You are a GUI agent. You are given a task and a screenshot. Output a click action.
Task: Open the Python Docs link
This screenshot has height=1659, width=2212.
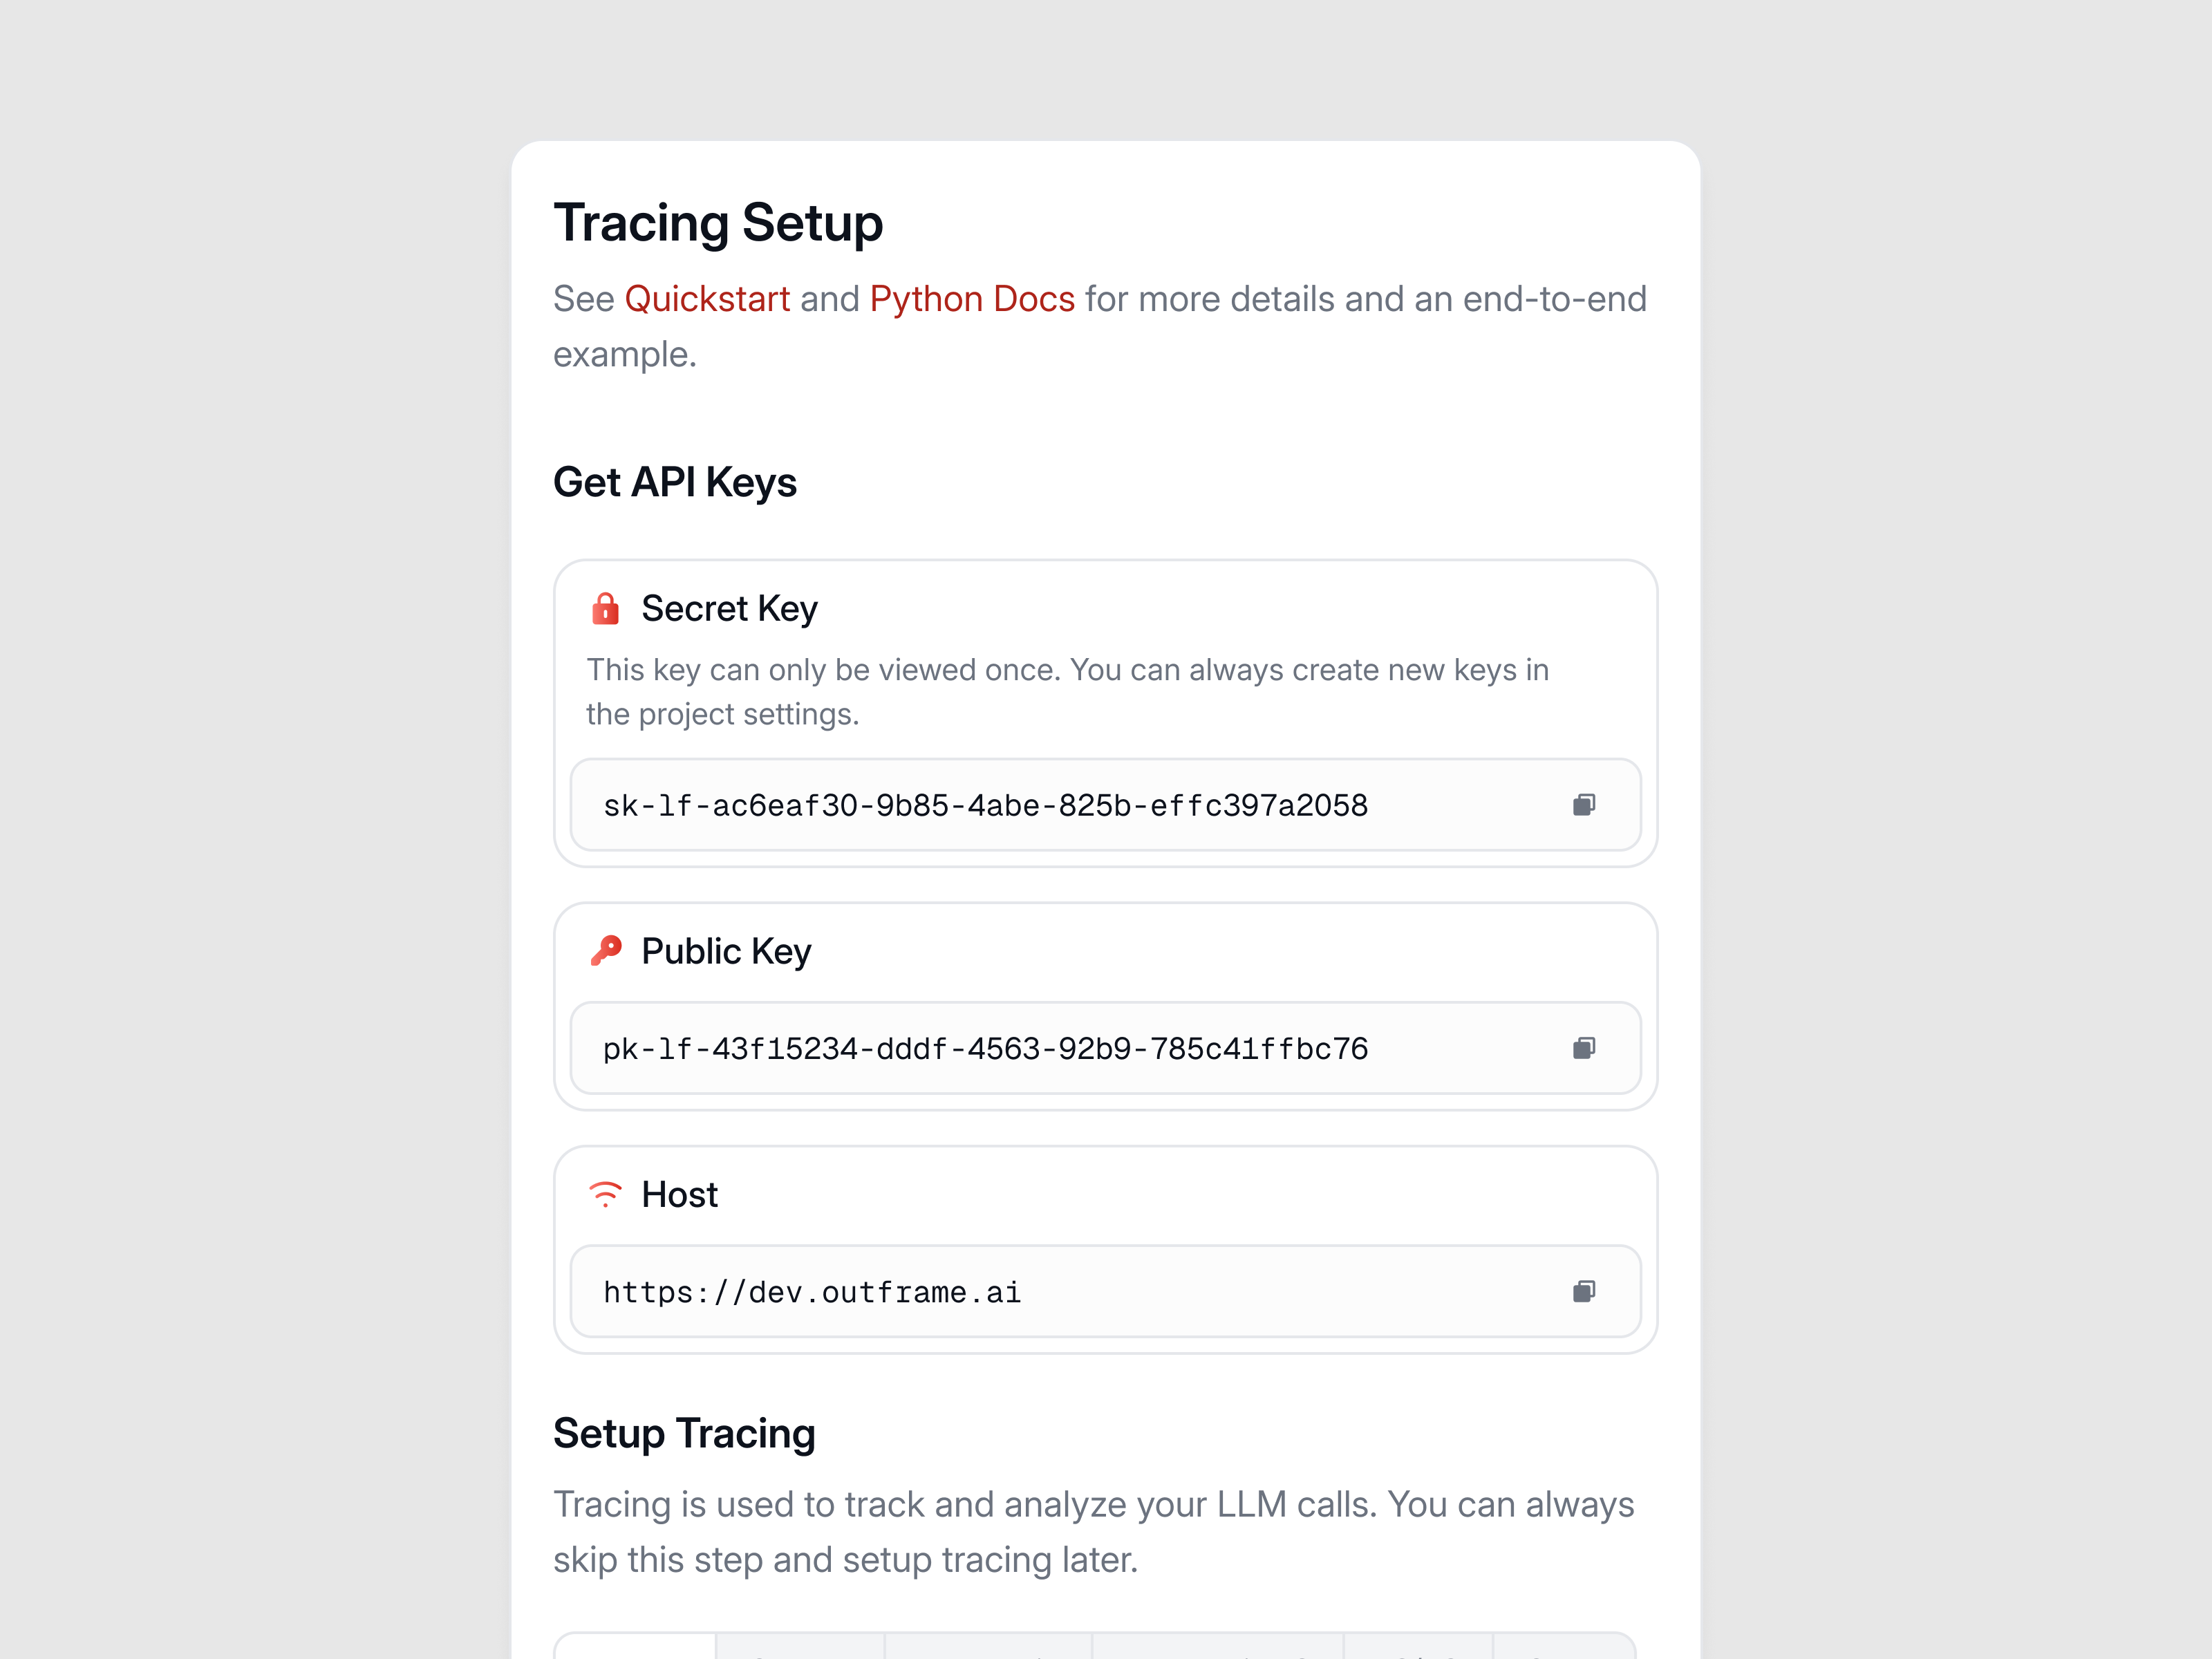coord(972,298)
